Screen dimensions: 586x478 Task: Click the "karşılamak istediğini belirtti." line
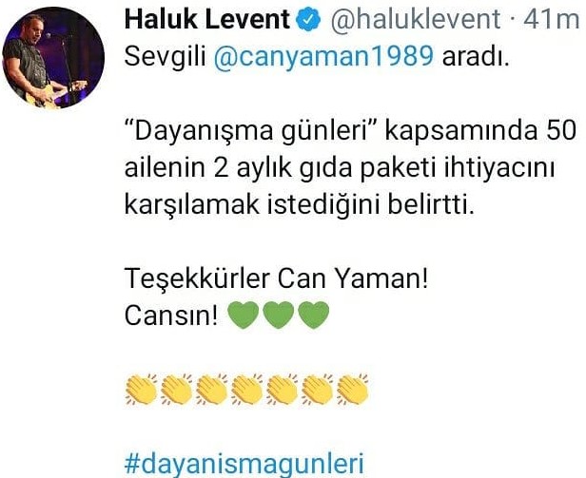[x=300, y=204]
